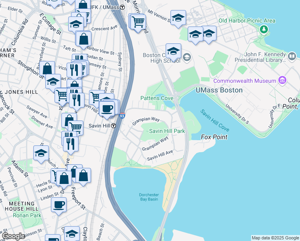300x241 pixels.
Task: Select the Fox Point label
Action: 214,137
